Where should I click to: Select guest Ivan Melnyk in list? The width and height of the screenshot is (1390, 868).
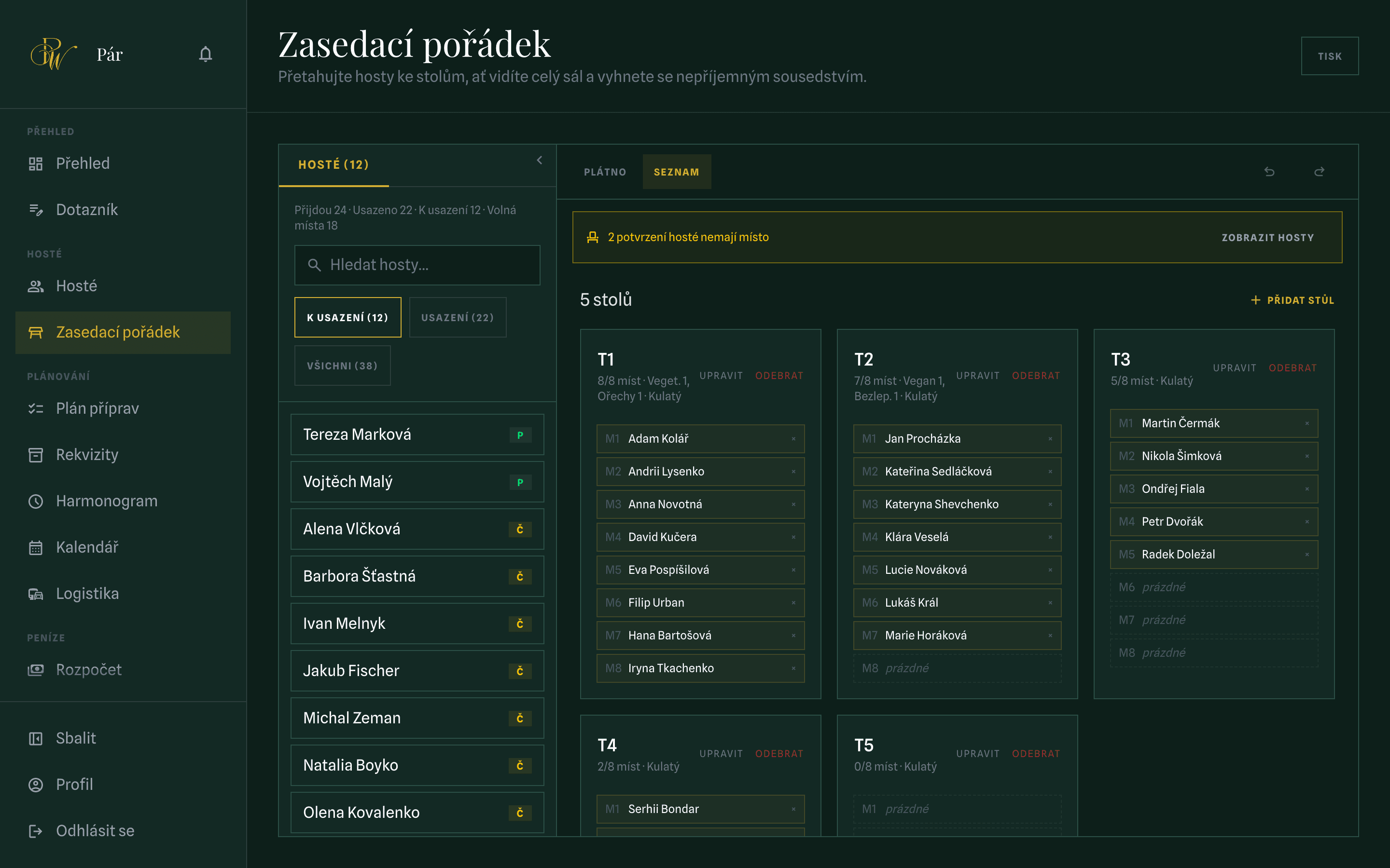pos(417,624)
